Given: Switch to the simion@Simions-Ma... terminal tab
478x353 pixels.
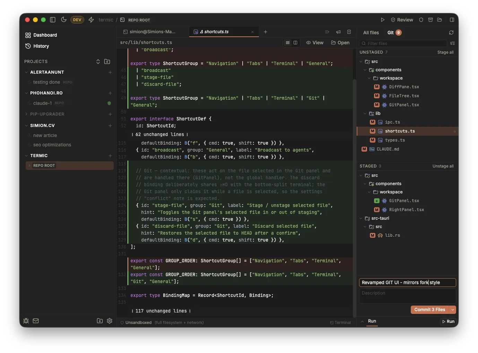Looking at the screenshot, I should (x=153, y=31).
